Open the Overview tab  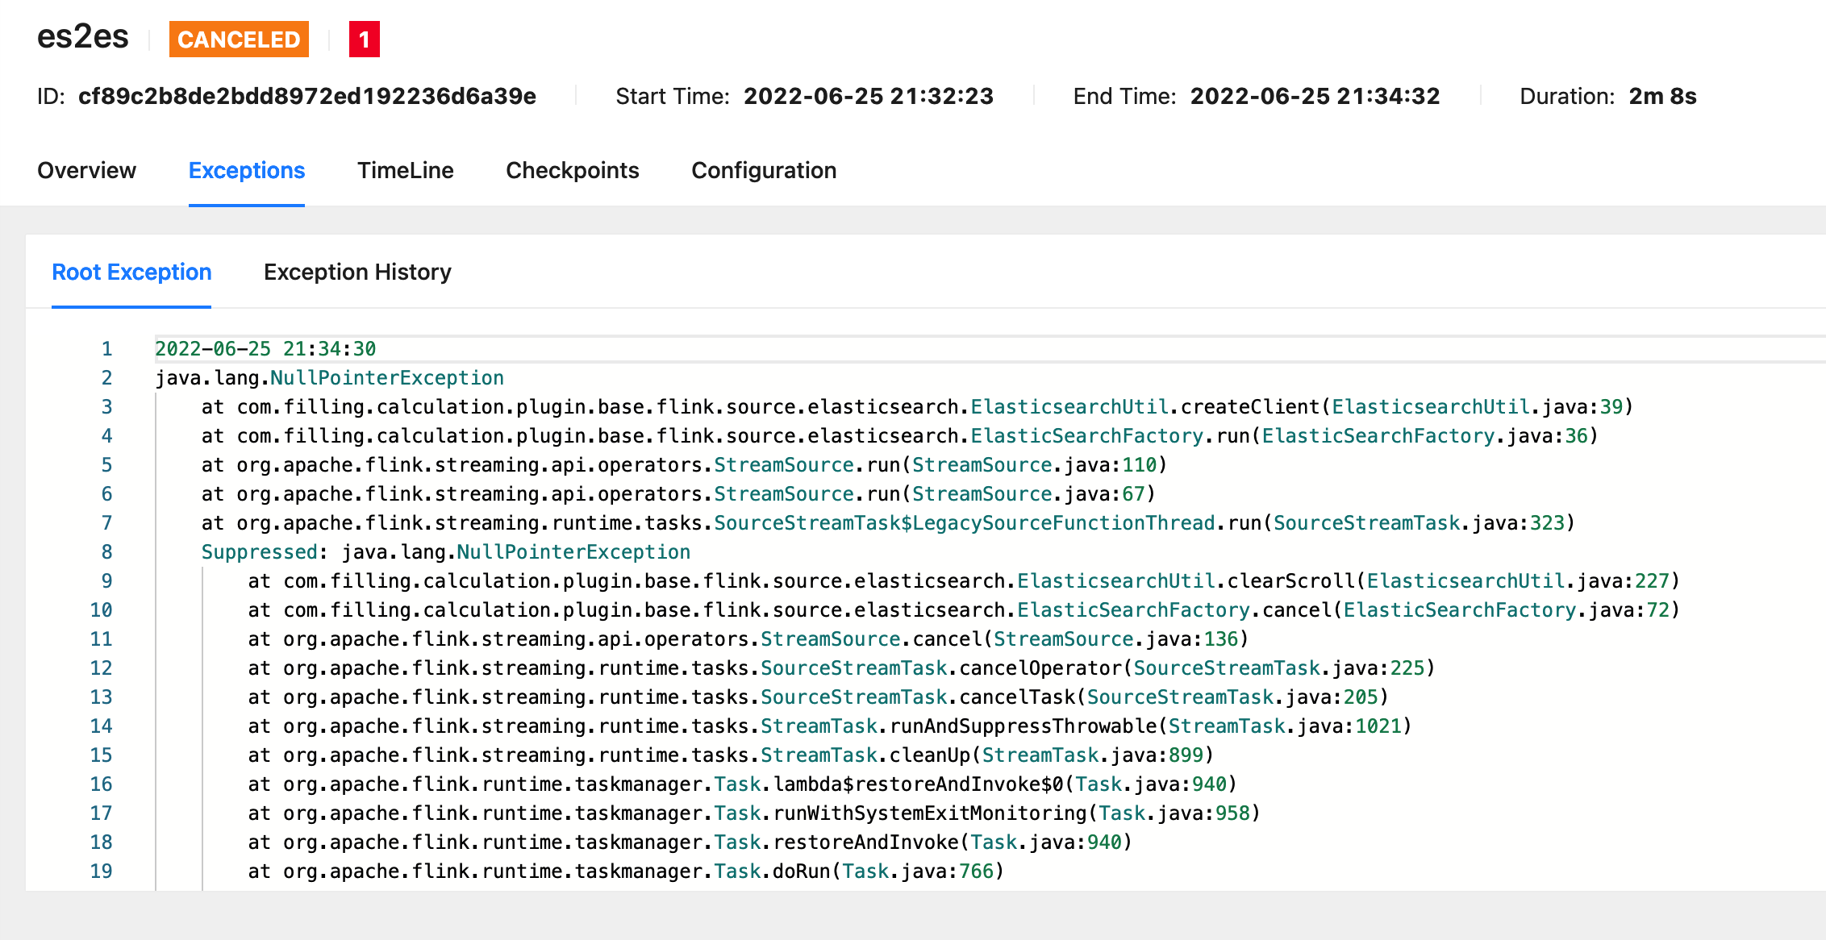pos(86,170)
